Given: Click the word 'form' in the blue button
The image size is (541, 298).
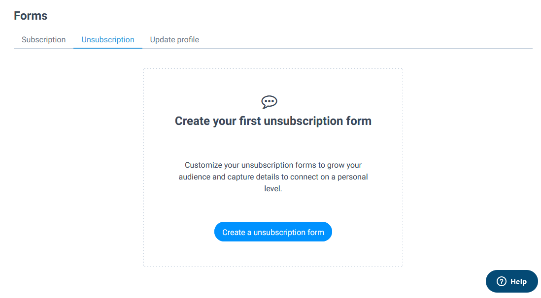Looking at the screenshot, I should pos(315,232).
